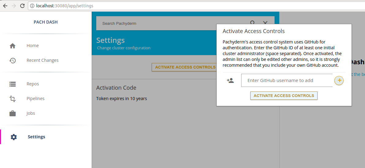The image size is (365, 168).
Task: Select the Pipelines label in navigation
Action: 35,99
